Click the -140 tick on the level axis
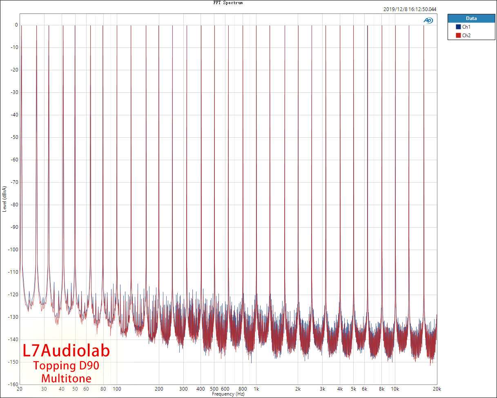 13,340
